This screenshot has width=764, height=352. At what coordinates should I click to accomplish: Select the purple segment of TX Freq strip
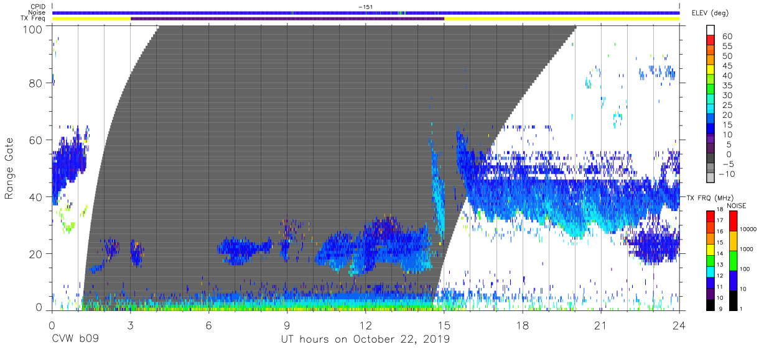pos(287,19)
